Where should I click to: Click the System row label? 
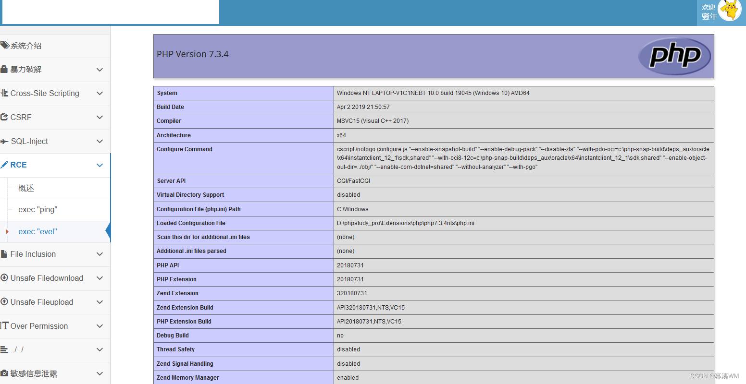tap(167, 93)
